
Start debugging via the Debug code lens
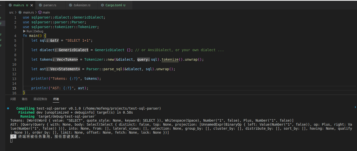pos(39,31)
